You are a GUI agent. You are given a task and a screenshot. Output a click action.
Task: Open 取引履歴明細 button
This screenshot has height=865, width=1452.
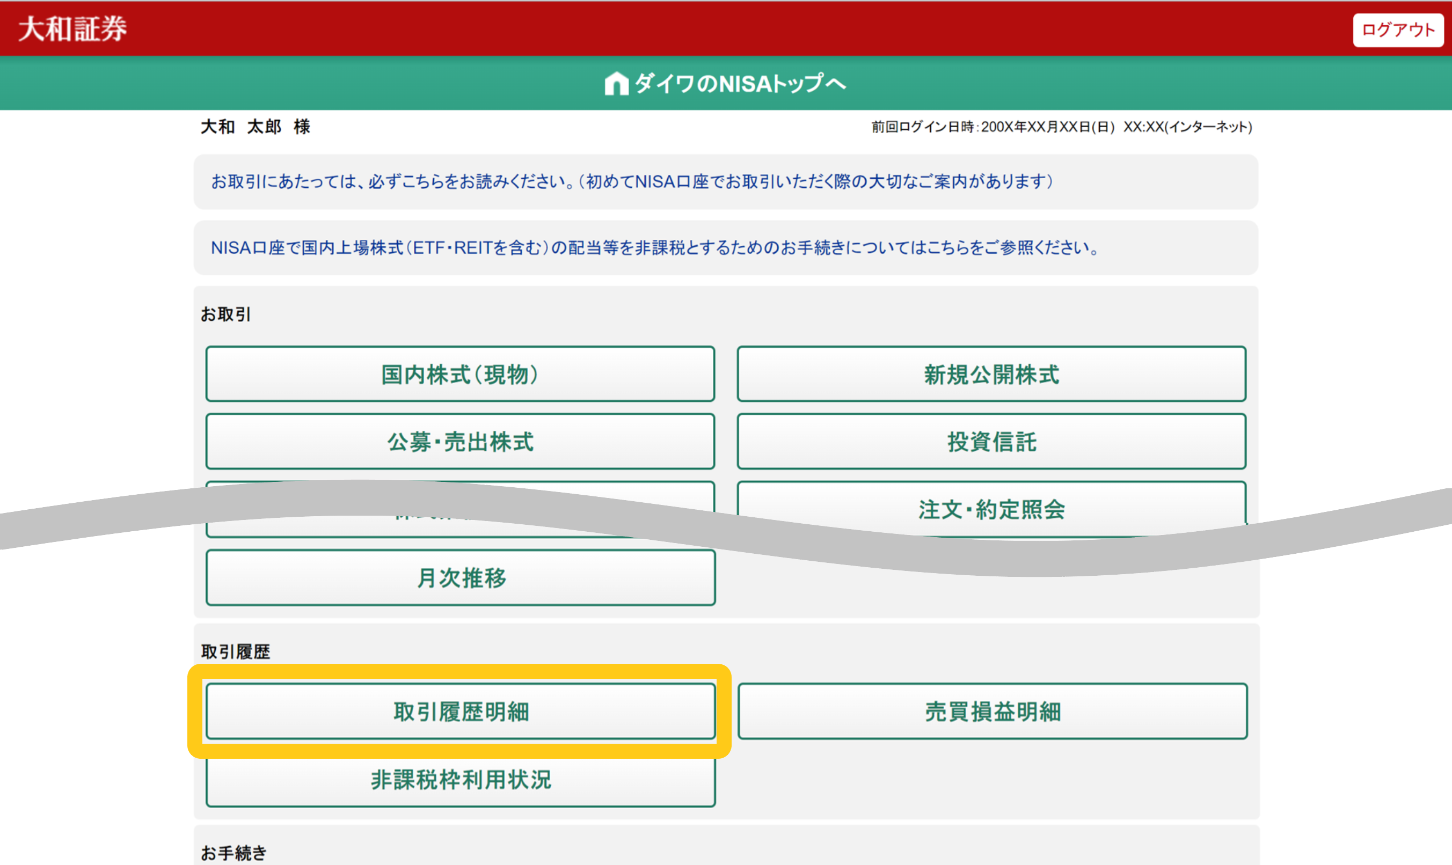tap(461, 712)
